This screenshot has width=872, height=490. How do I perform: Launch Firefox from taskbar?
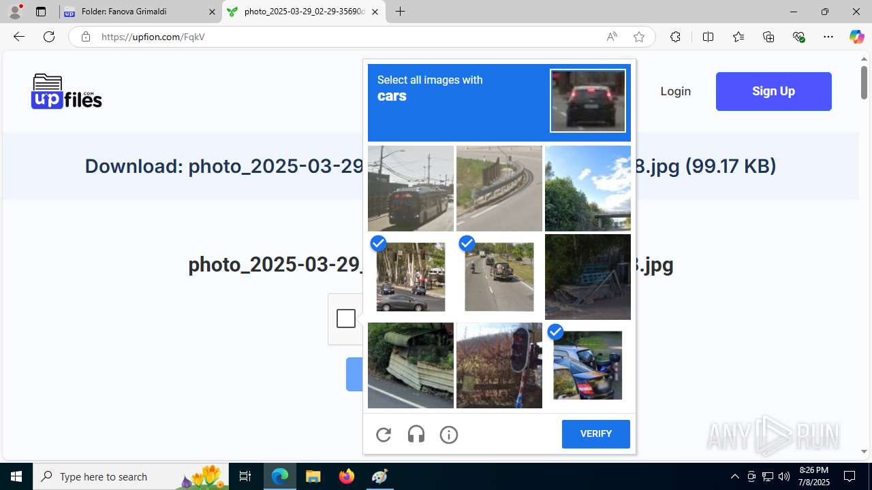click(x=347, y=476)
